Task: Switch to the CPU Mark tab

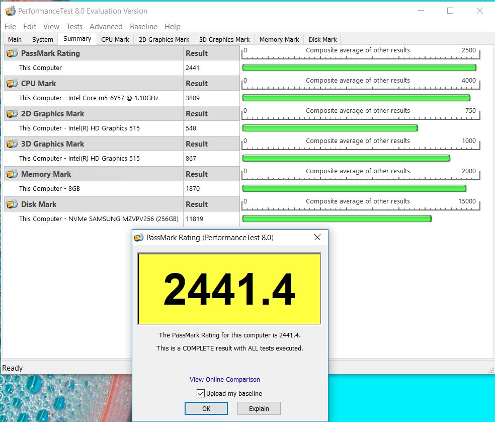Action: (x=115, y=39)
